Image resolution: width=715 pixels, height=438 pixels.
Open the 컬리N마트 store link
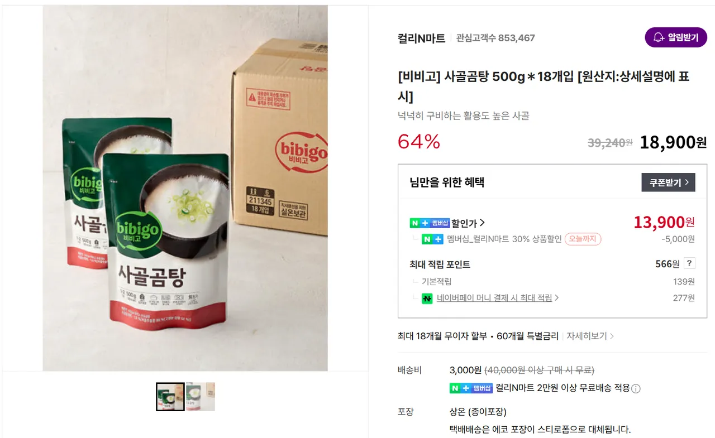(x=421, y=38)
